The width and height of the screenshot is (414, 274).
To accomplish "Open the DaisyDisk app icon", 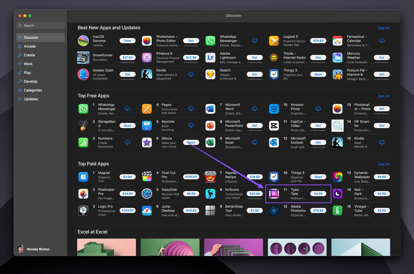I will 147,194.
